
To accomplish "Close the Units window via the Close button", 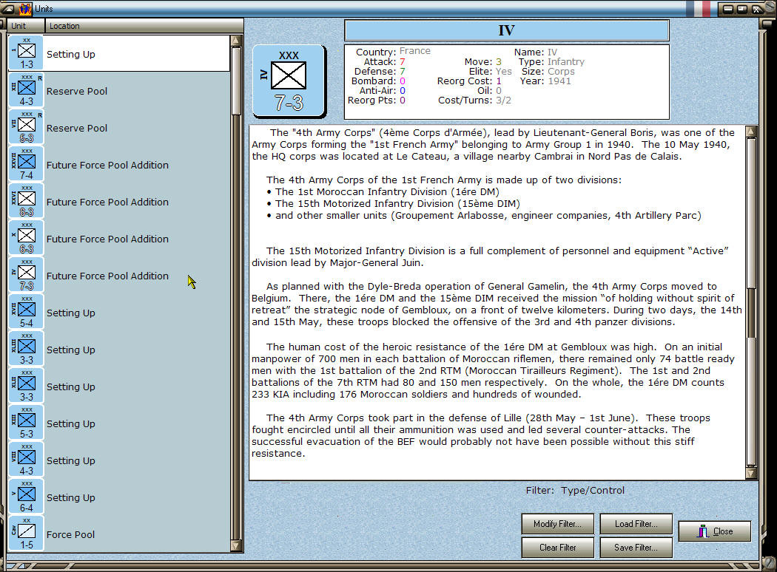I will 713,531.
